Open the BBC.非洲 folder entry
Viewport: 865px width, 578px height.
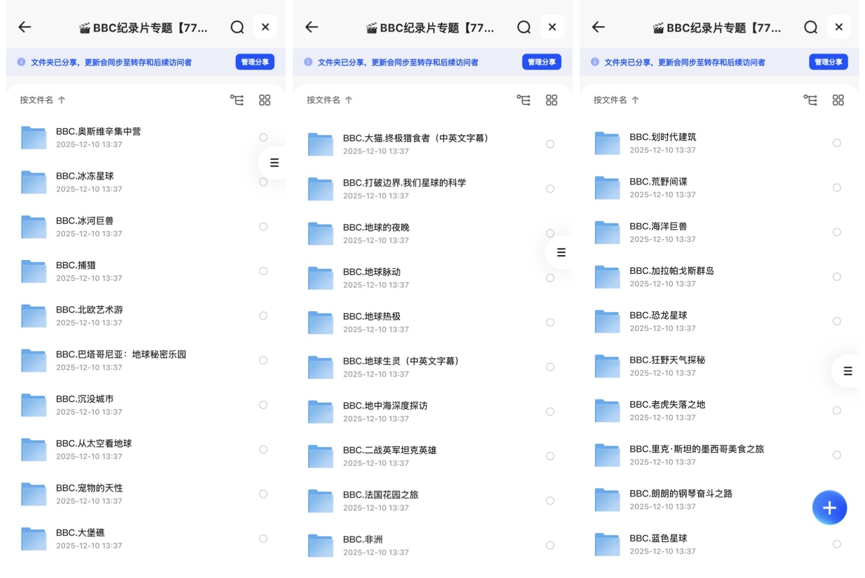(363, 539)
